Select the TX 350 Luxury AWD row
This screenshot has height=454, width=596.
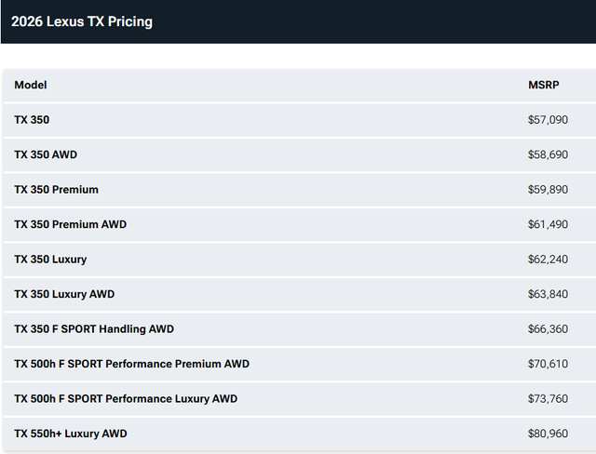[x=64, y=294]
